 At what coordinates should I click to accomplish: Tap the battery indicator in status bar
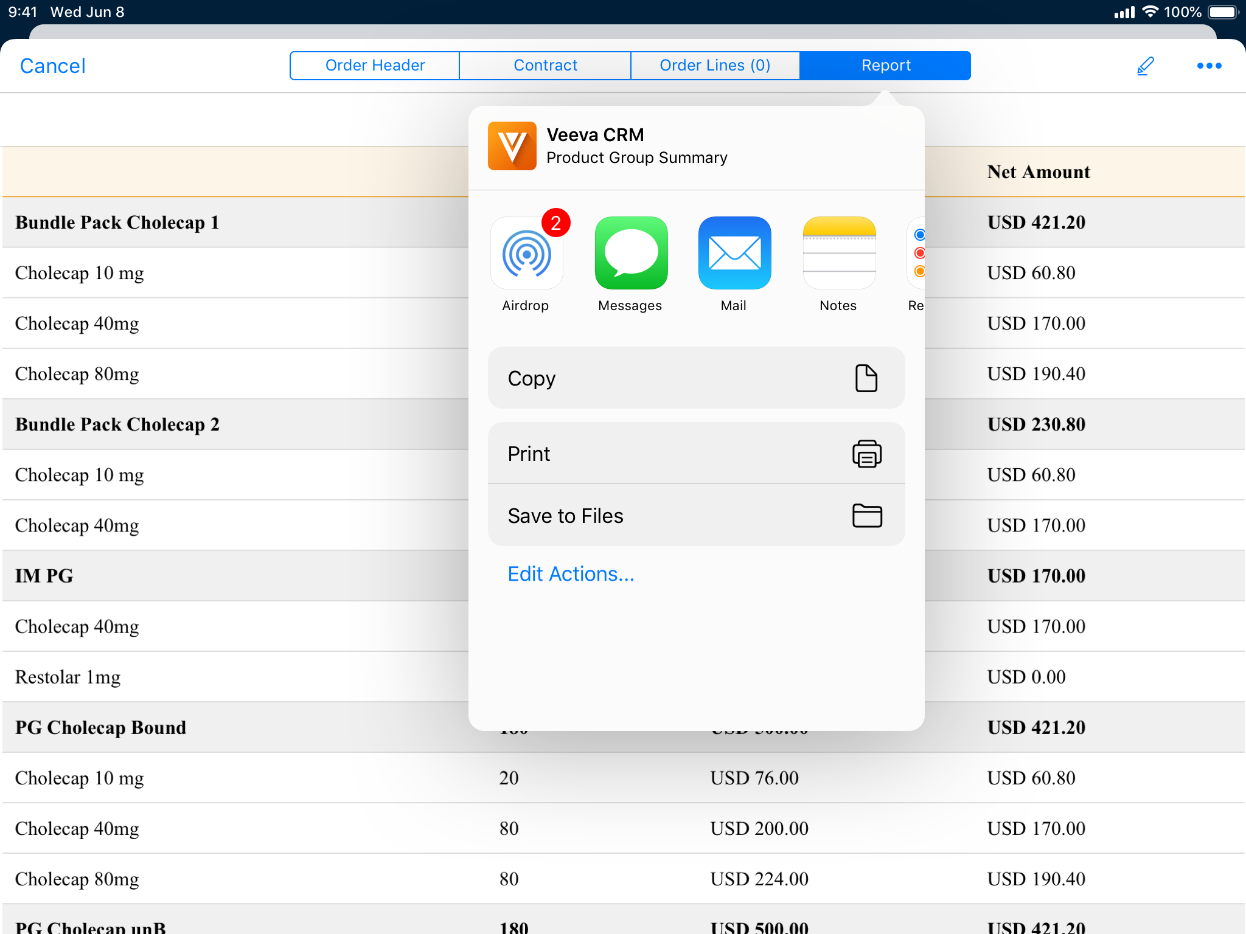click(1223, 12)
